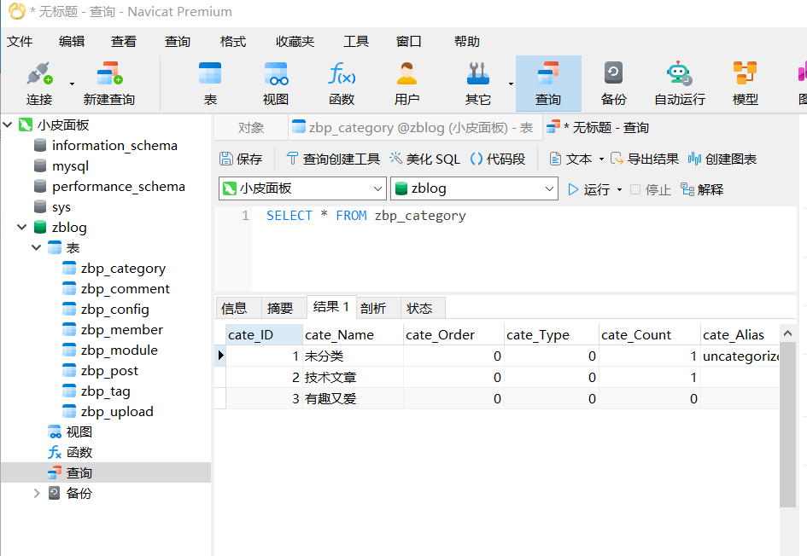Open dropdown arrow next to 其它

pos(511,84)
